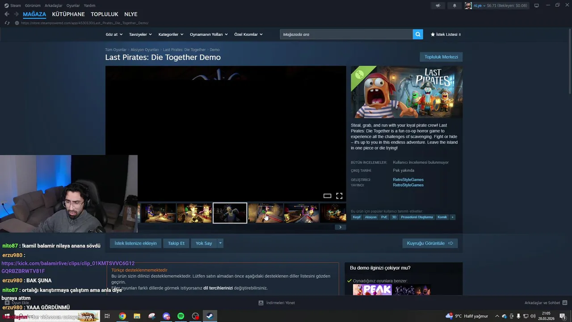Click İstek listenize ekleyin button
The height and width of the screenshot is (322, 572).
pyautogui.click(x=135, y=243)
